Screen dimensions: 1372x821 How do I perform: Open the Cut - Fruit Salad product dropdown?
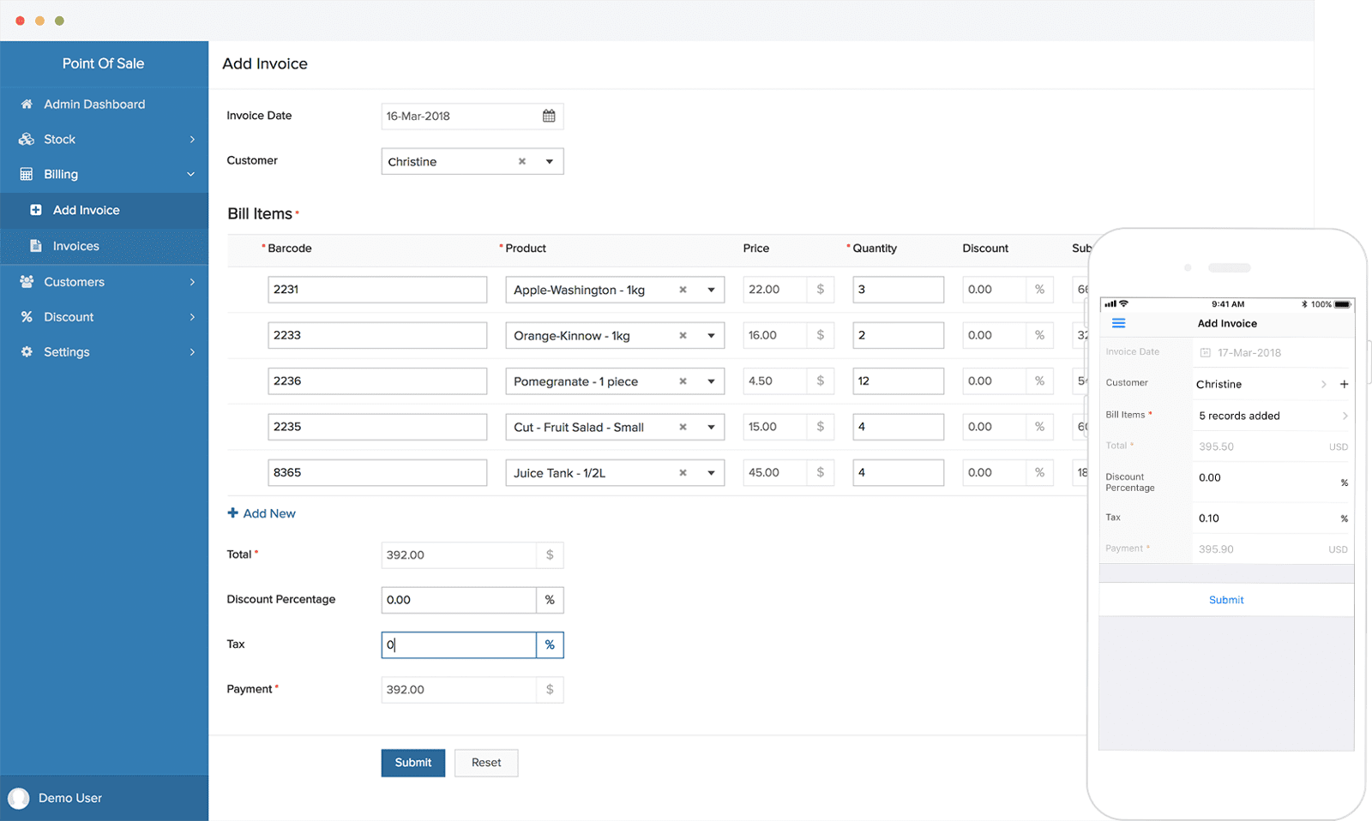711,427
